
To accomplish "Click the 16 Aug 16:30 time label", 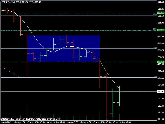I will coord(112,122).
